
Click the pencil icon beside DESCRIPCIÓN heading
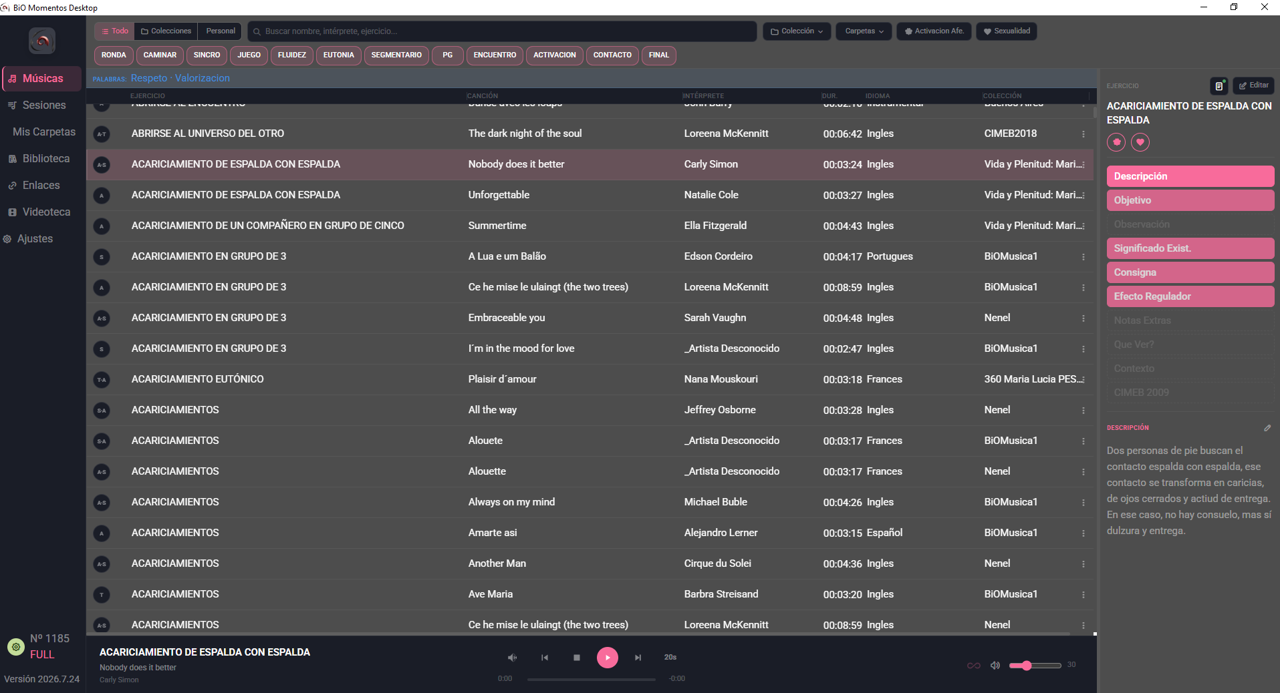click(1267, 428)
